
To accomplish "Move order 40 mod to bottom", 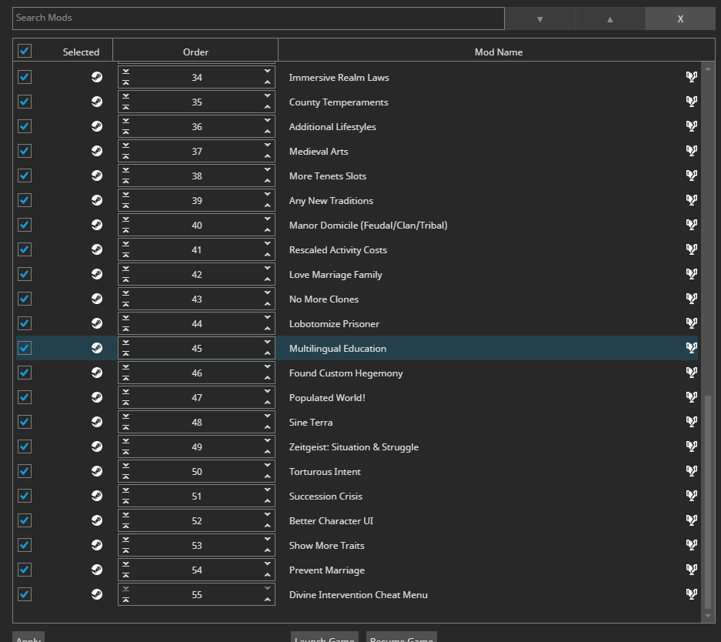I will 125,219.
